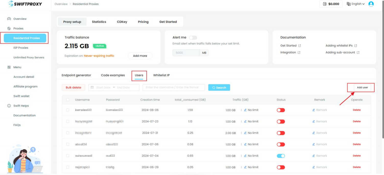Disable the enabled status toggle for 2024-07-04 user
The image size is (384, 175).
281,156
